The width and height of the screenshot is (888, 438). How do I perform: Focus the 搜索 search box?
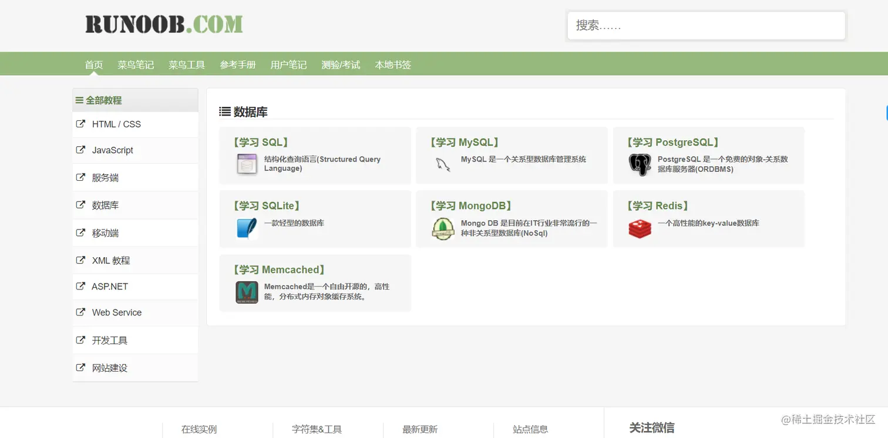(706, 26)
